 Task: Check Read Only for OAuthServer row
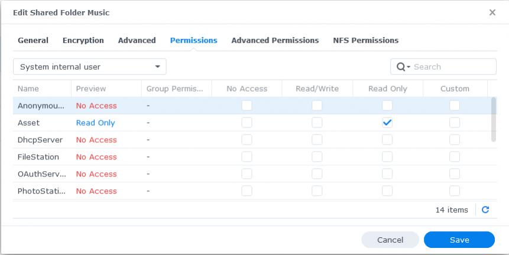tap(387, 174)
